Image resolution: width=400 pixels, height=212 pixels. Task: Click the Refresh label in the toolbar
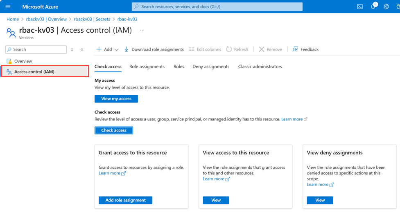coord(241,49)
